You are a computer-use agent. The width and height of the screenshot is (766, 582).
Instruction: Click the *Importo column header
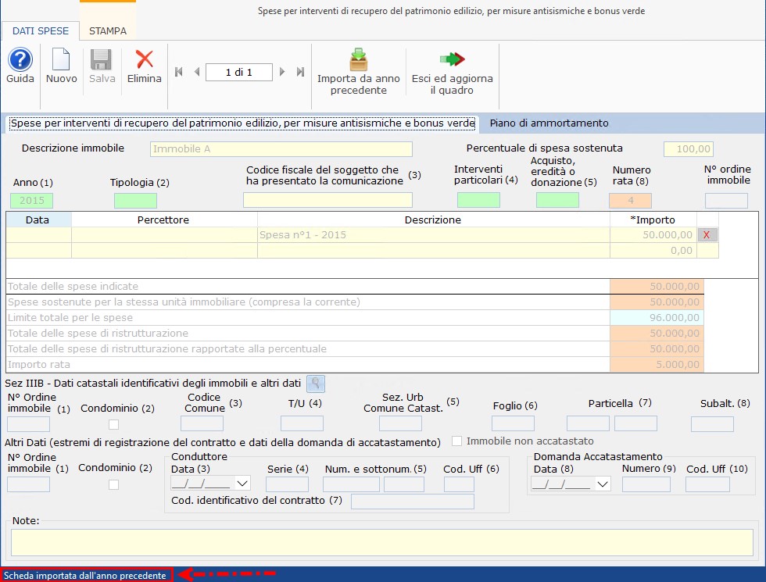(x=653, y=220)
